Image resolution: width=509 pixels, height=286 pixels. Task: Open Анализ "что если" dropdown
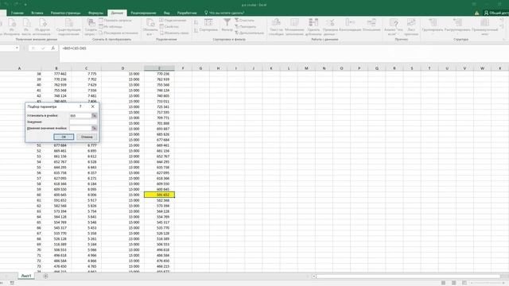click(394, 27)
